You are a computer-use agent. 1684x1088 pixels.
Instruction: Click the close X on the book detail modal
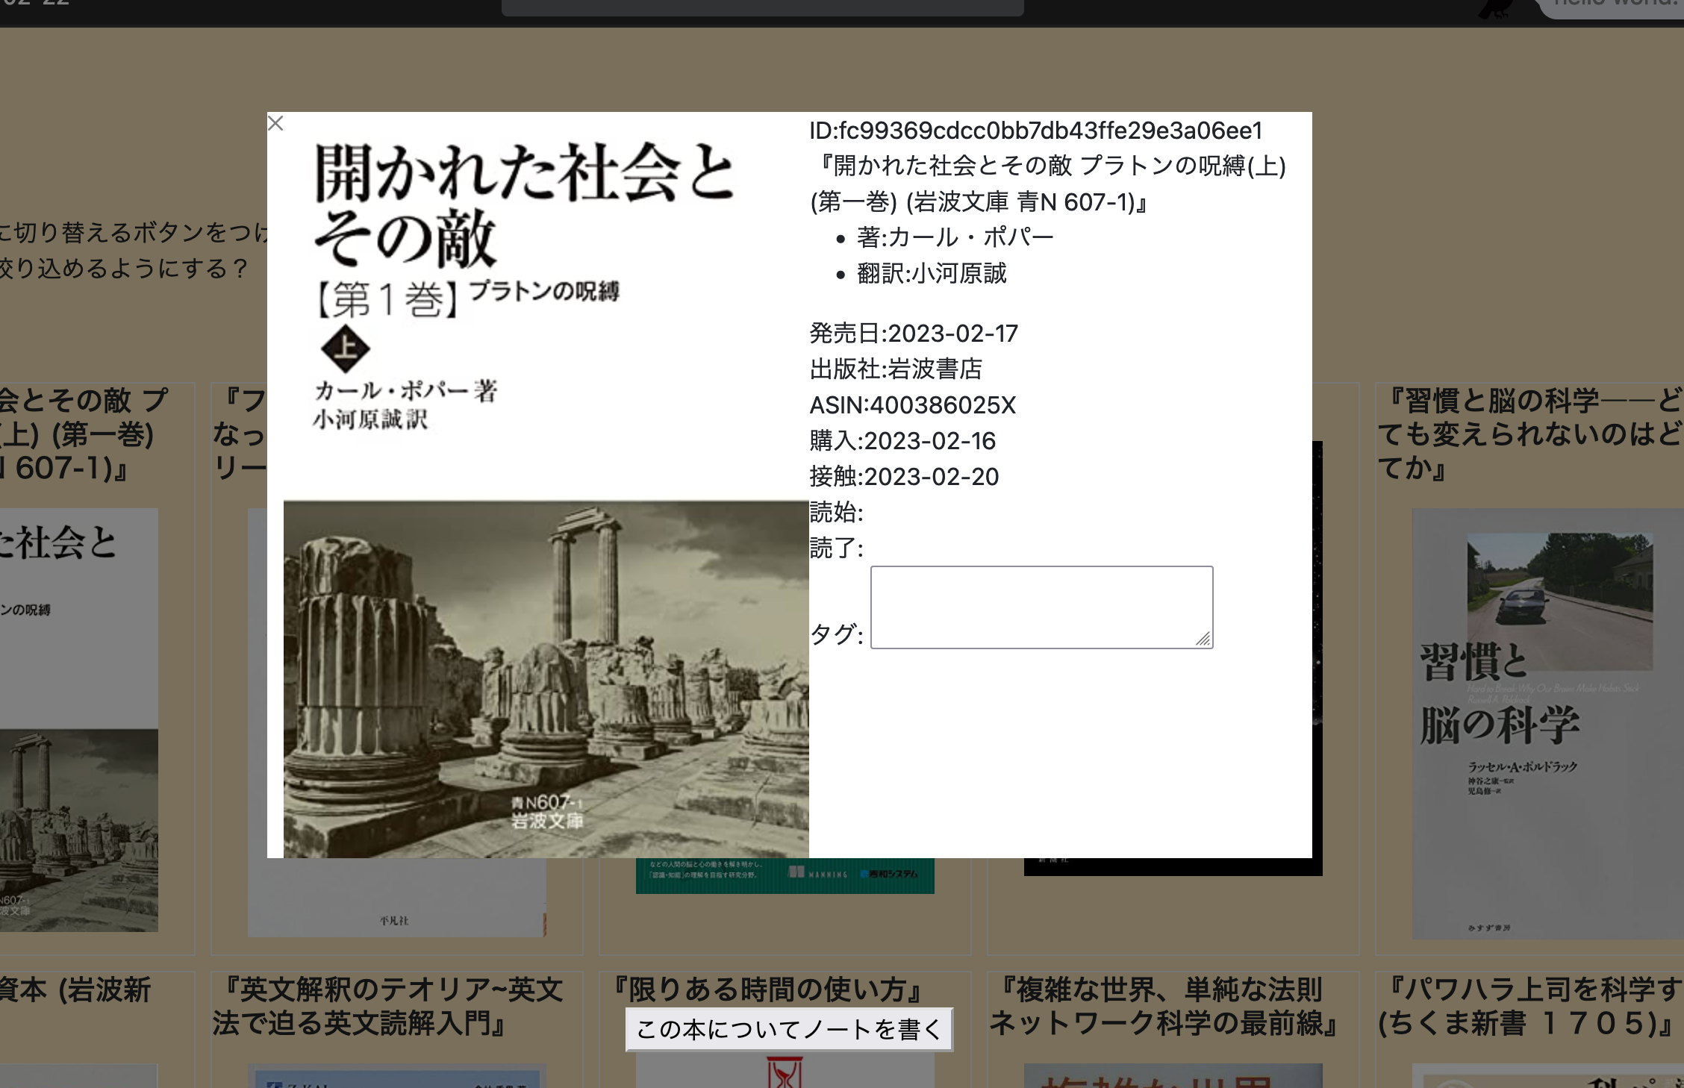pyautogui.click(x=276, y=123)
